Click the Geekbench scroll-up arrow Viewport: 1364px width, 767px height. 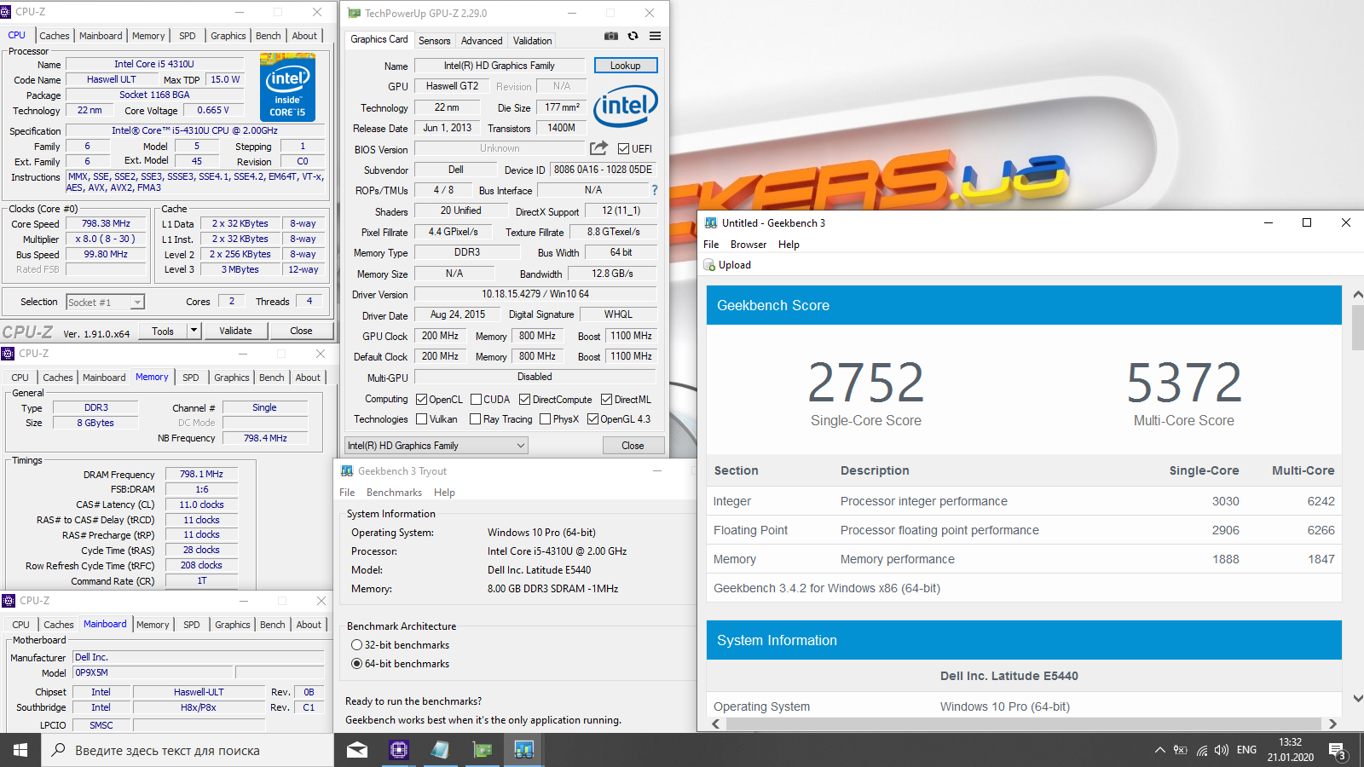tap(1357, 294)
